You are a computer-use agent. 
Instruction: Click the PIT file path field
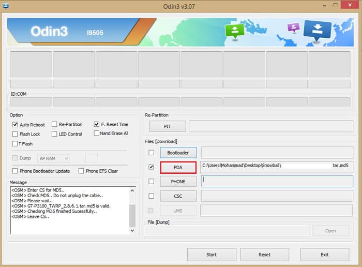click(x=271, y=126)
